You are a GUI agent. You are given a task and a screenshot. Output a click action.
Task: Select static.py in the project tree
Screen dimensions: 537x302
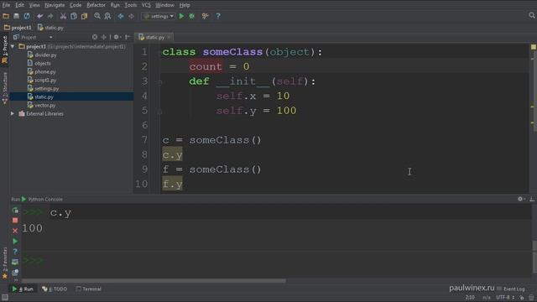click(x=71, y=97)
